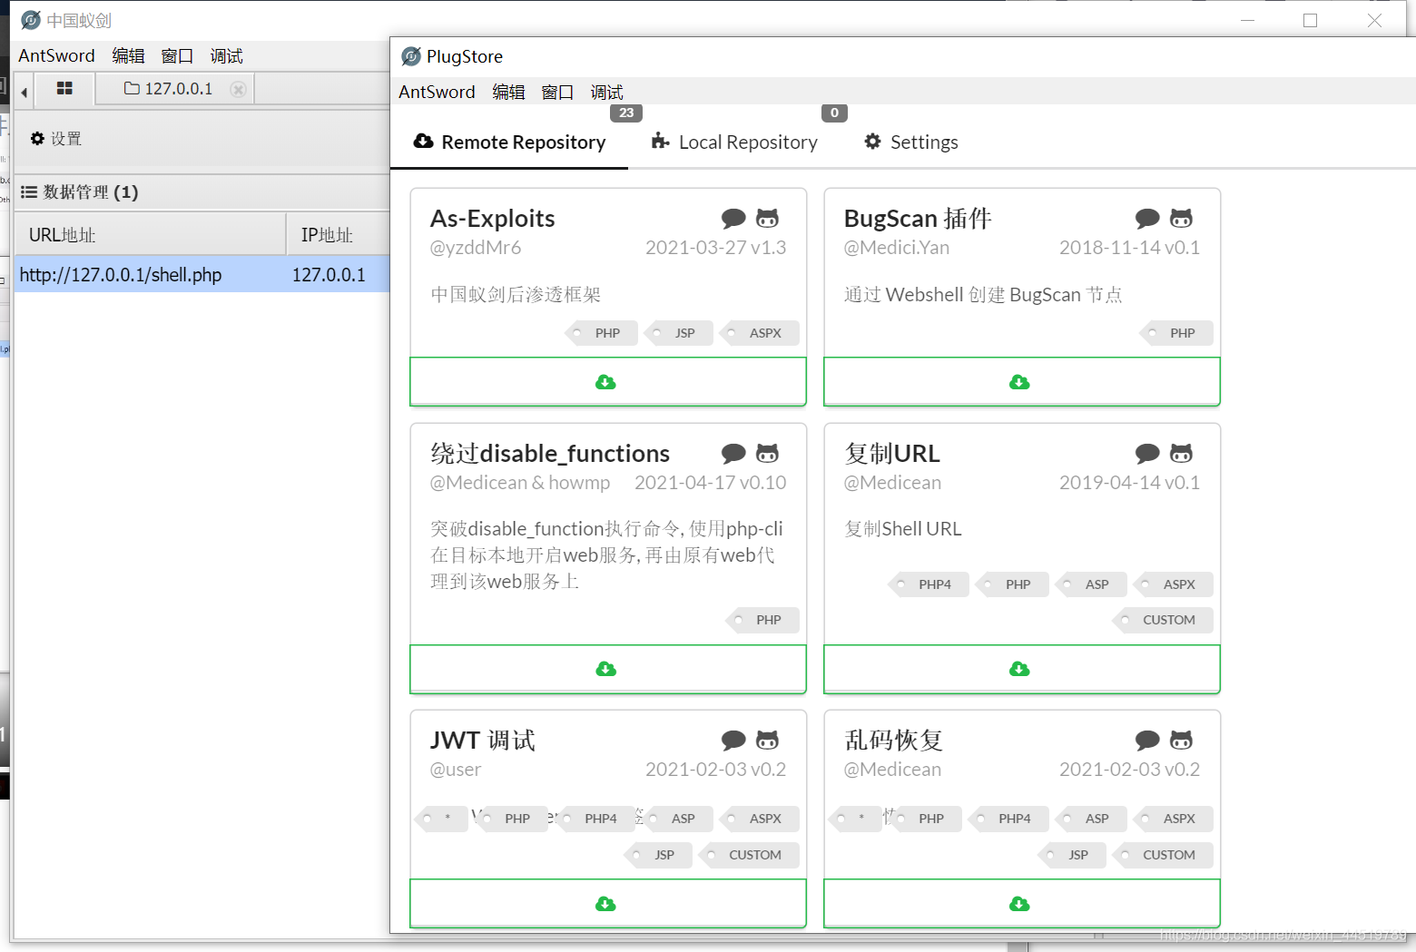Open AntSword menu in 中国蚁剑 main window
Screen dimensions: 1416x952
56,55
